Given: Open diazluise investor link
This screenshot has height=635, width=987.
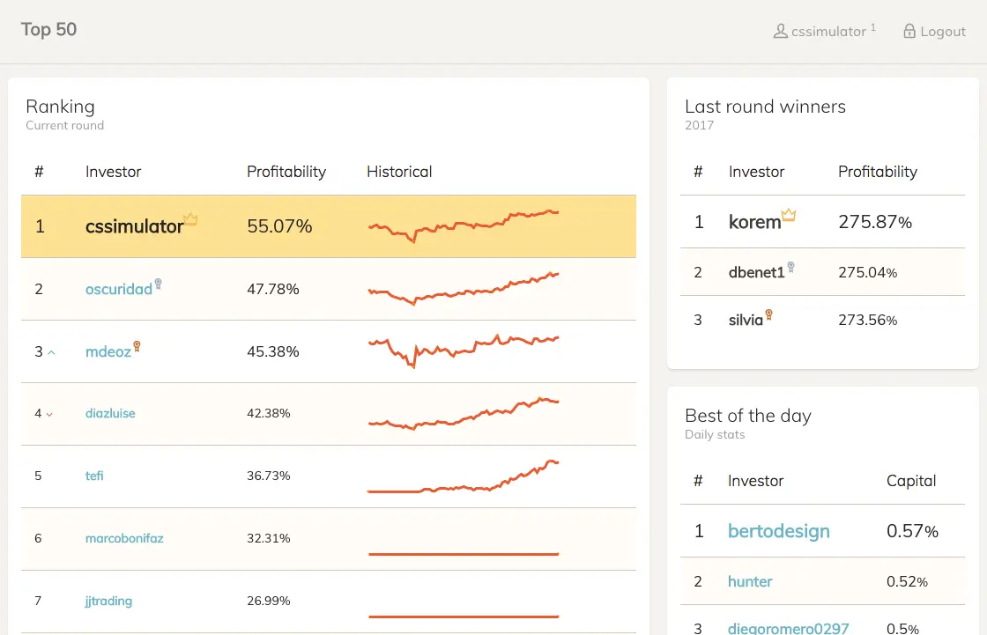Looking at the screenshot, I should click(x=110, y=413).
